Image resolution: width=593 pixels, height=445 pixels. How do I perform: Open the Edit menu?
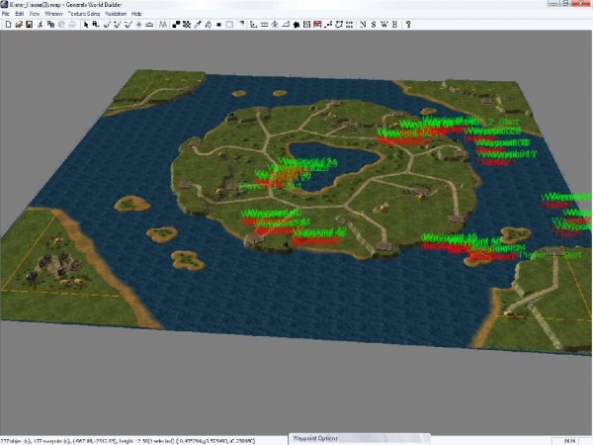tap(20, 14)
